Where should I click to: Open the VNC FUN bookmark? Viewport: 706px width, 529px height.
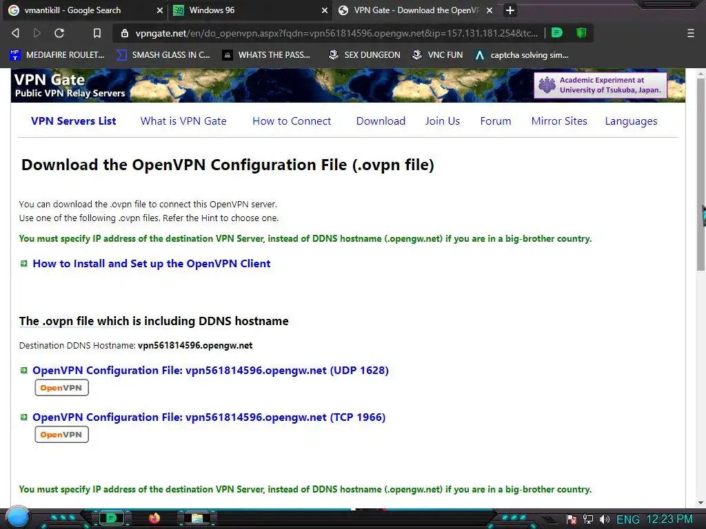(438, 55)
